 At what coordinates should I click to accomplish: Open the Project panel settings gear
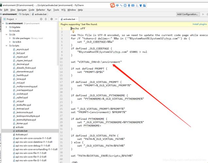pyautogui.click(x=52, y=19)
